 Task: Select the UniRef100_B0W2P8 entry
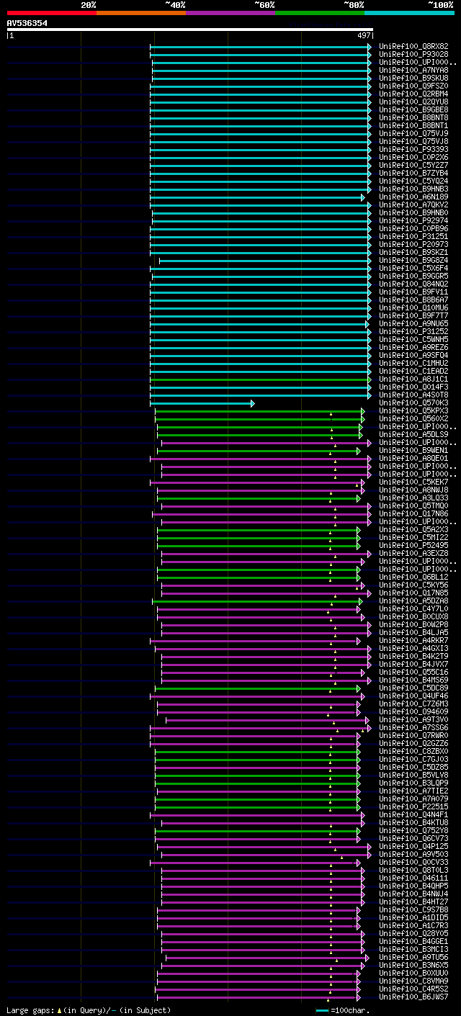pyautogui.click(x=413, y=625)
